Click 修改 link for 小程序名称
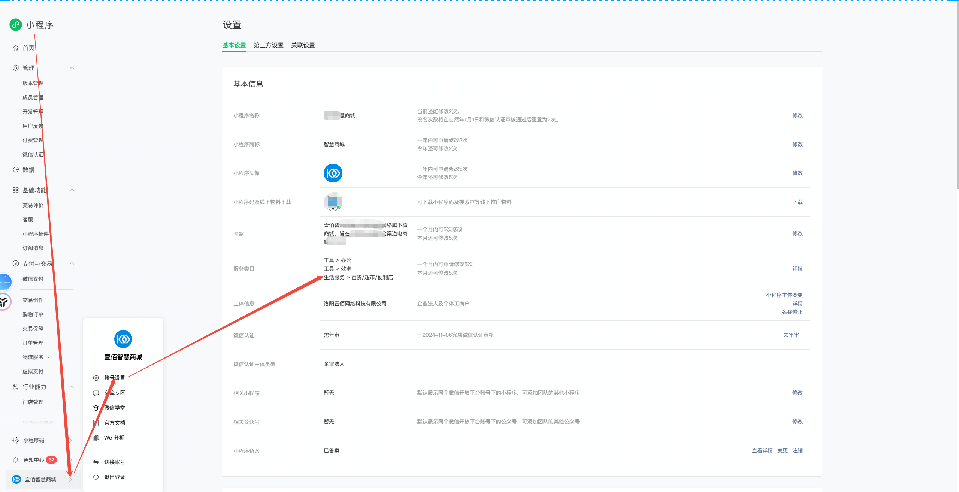Image resolution: width=959 pixels, height=492 pixels. pyautogui.click(x=797, y=115)
